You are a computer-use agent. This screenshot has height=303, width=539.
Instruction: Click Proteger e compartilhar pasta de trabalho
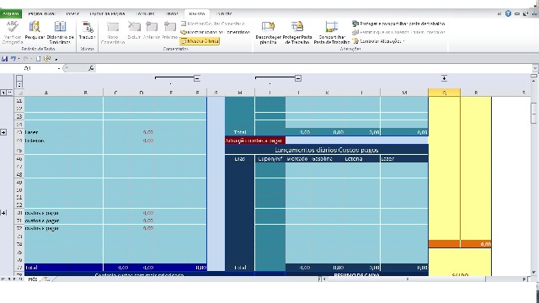(398, 24)
